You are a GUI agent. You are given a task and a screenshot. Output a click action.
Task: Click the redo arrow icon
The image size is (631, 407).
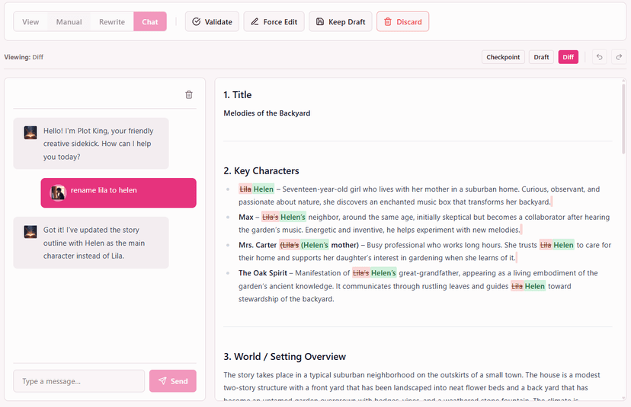618,57
